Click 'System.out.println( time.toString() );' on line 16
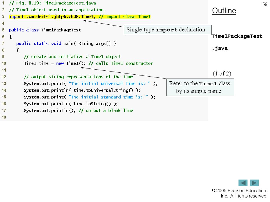This screenshot has width=270, height=202. click(x=71, y=104)
